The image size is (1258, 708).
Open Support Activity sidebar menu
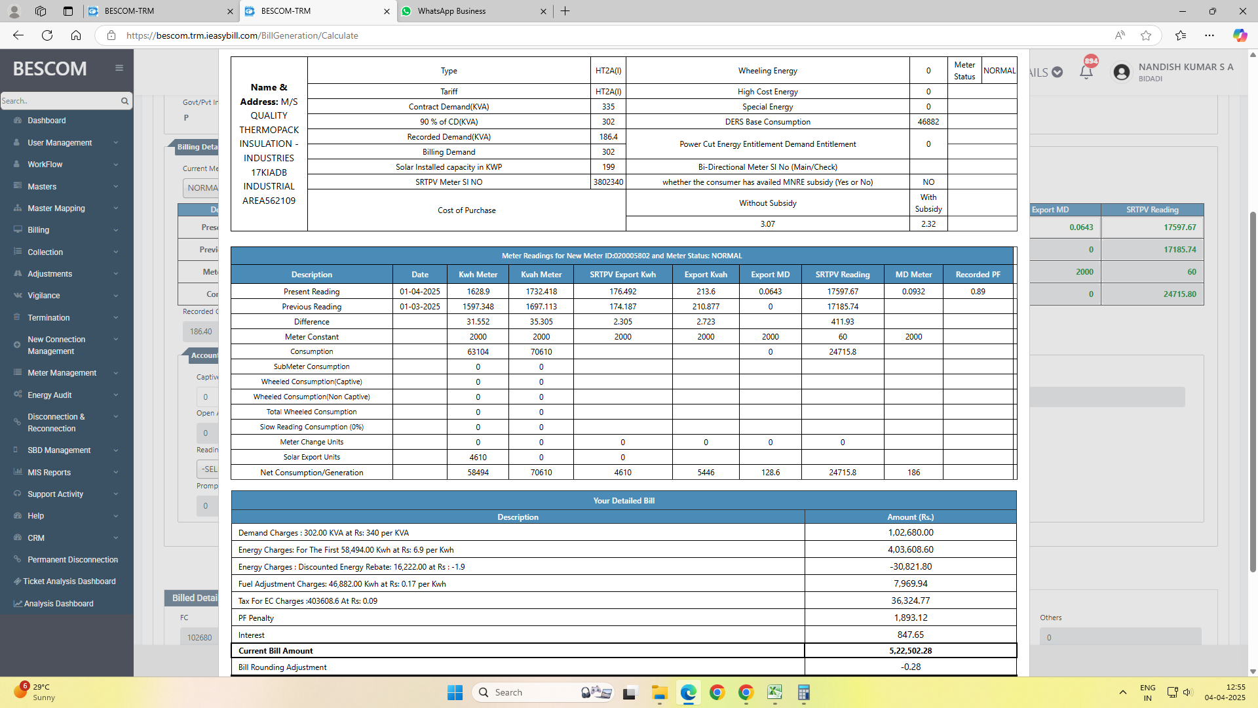tap(67, 494)
